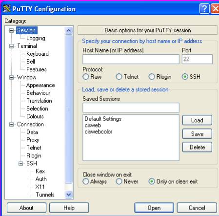Image resolution: width=219 pixels, height=216 pixels.
Task: Open the Colours category
Action: click(x=35, y=116)
